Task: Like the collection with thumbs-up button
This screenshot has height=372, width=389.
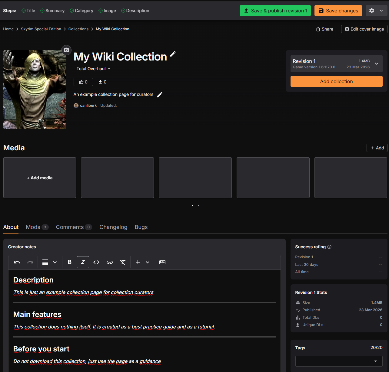Action: pos(83,82)
